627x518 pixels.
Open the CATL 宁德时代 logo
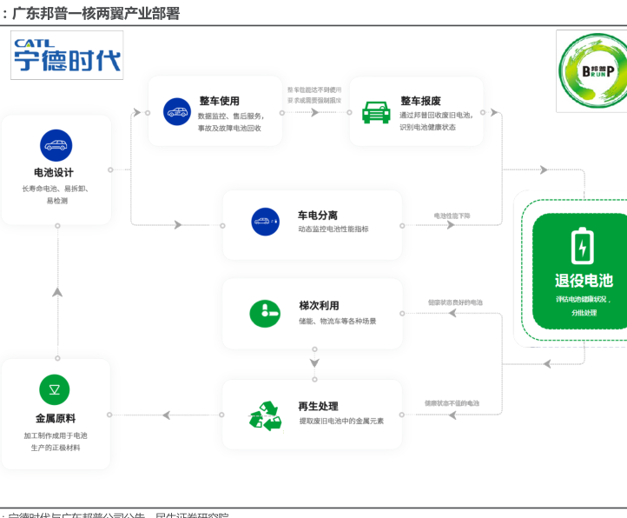click(x=67, y=56)
